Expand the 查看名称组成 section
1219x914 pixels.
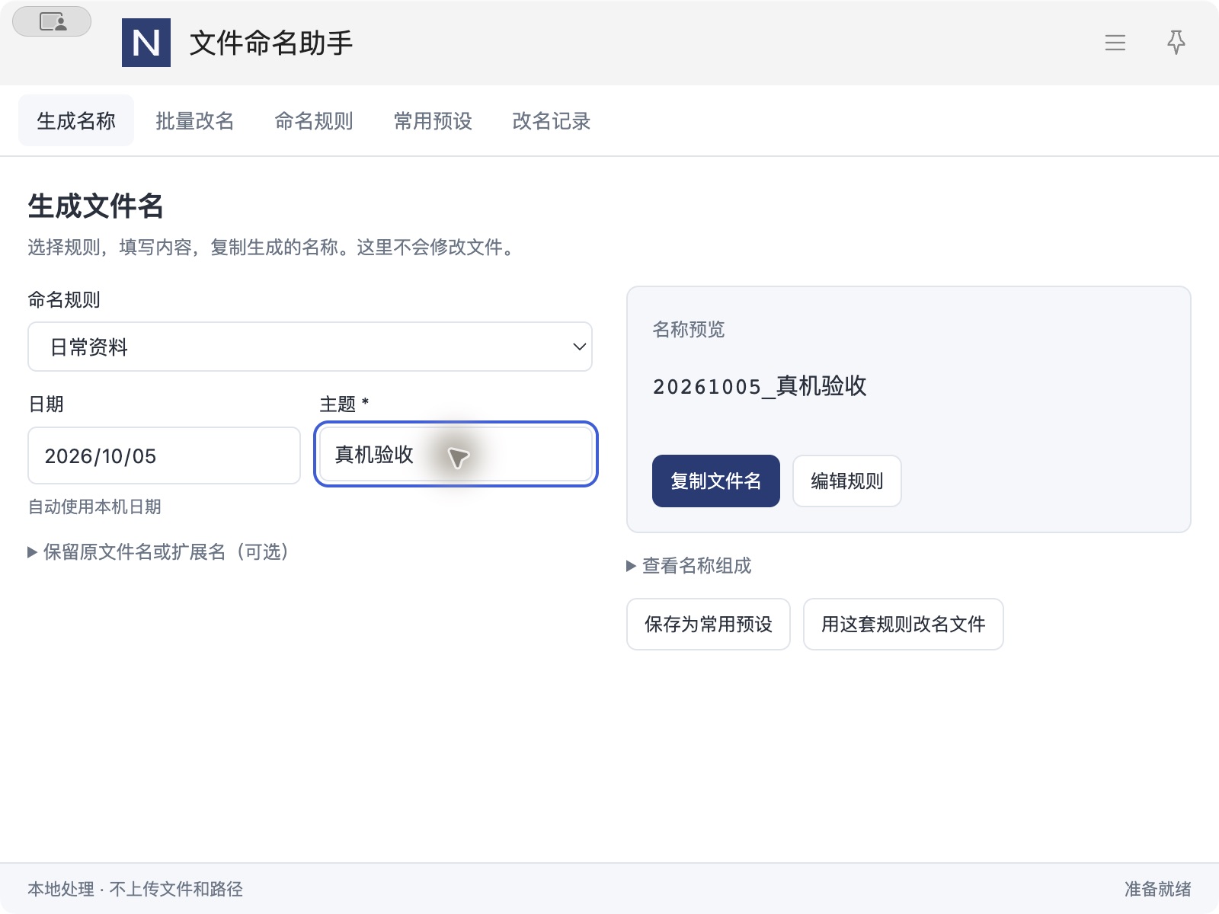(689, 565)
